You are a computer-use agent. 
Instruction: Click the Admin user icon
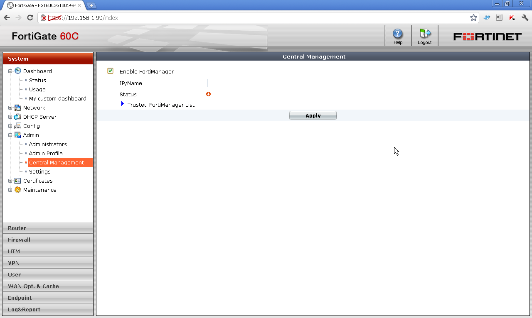(18, 135)
